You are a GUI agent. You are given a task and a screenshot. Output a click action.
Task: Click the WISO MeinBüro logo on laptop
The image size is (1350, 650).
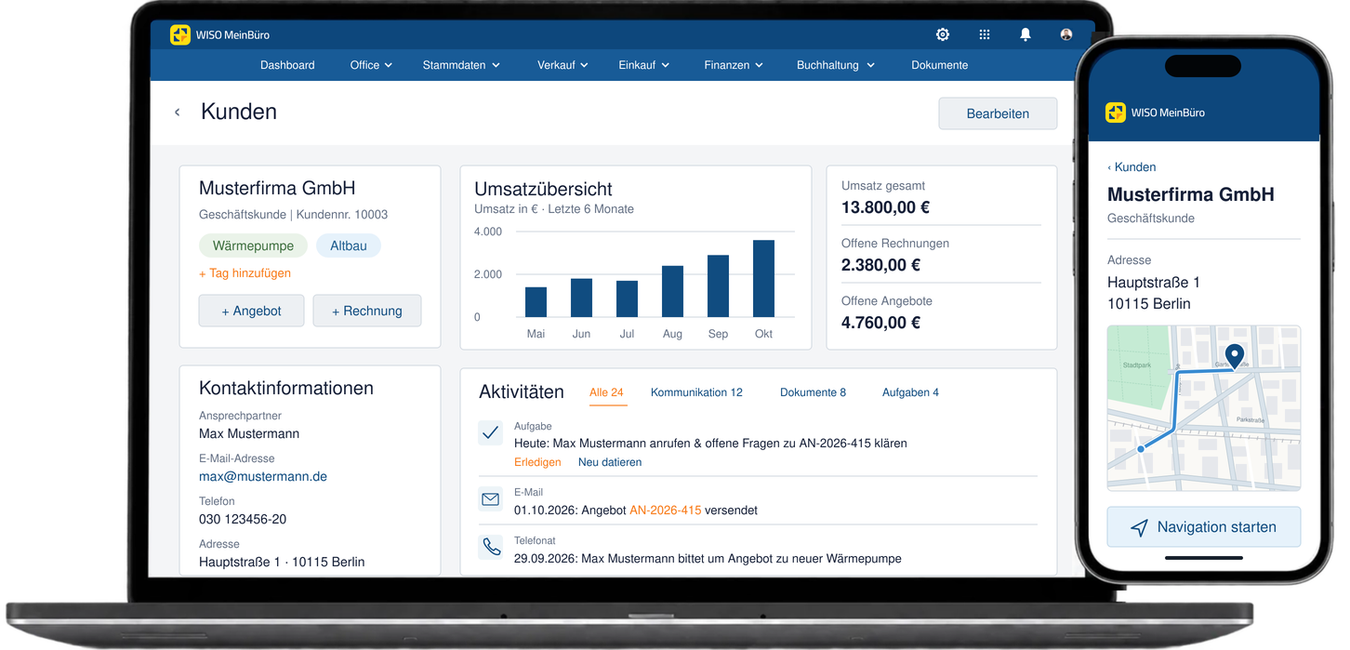click(219, 35)
